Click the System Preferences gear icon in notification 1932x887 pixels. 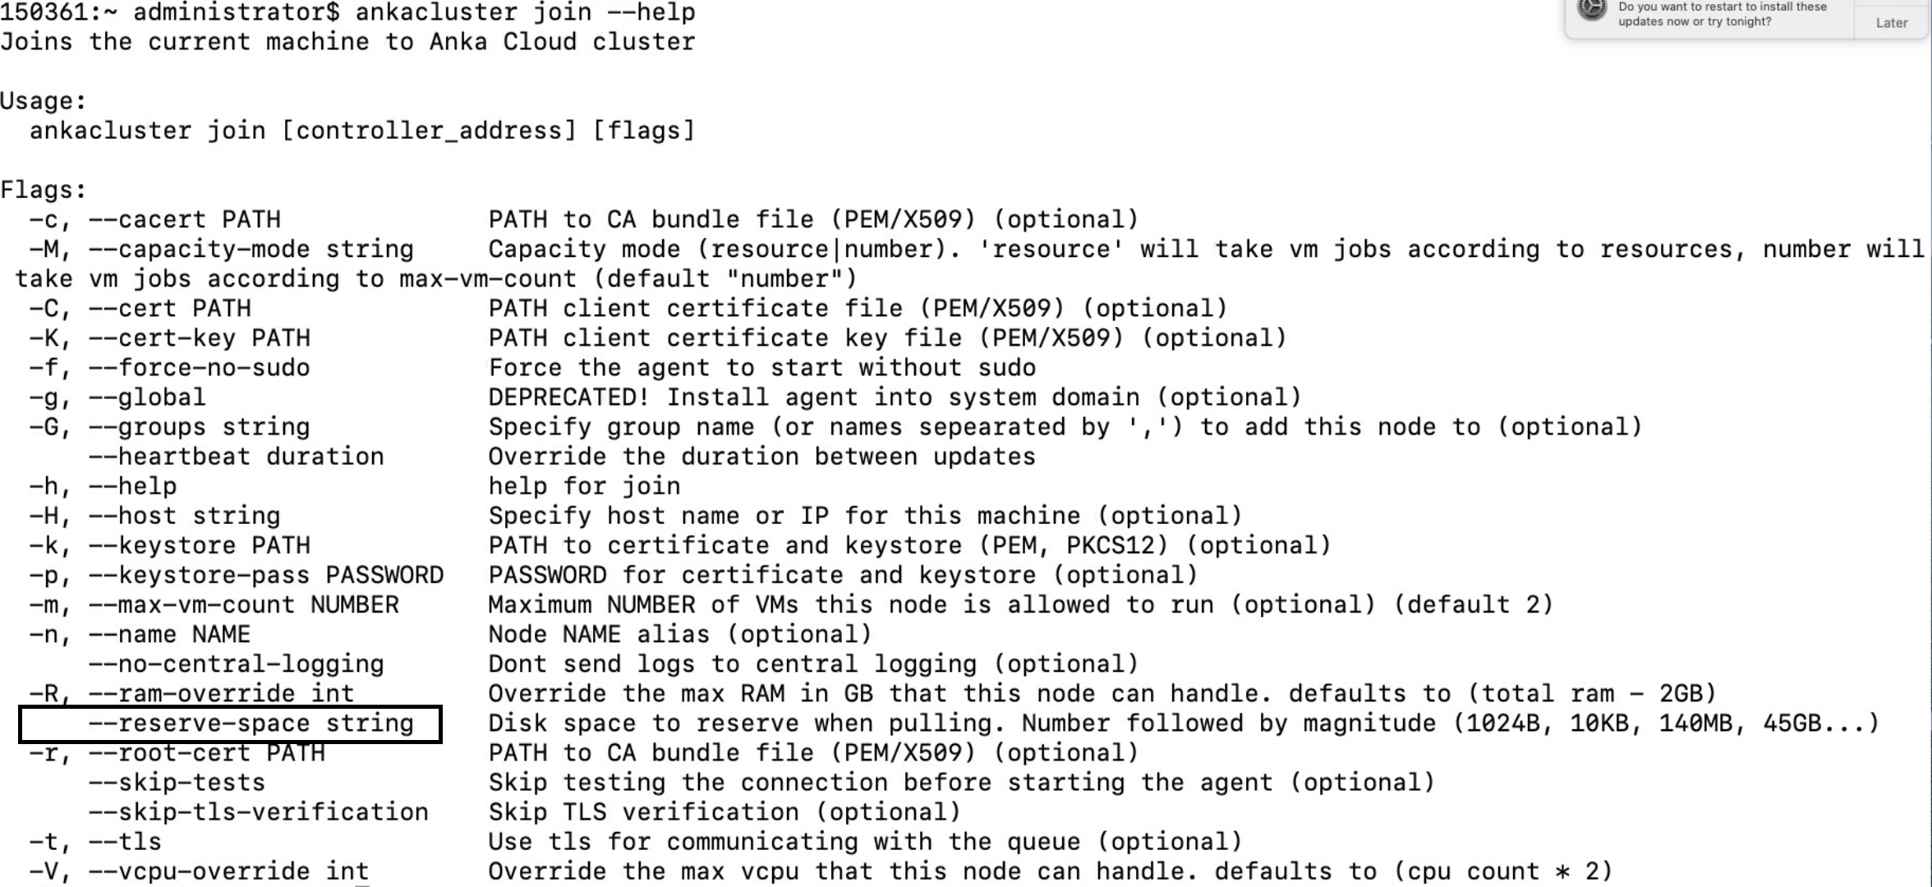pyautogui.click(x=1591, y=10)
